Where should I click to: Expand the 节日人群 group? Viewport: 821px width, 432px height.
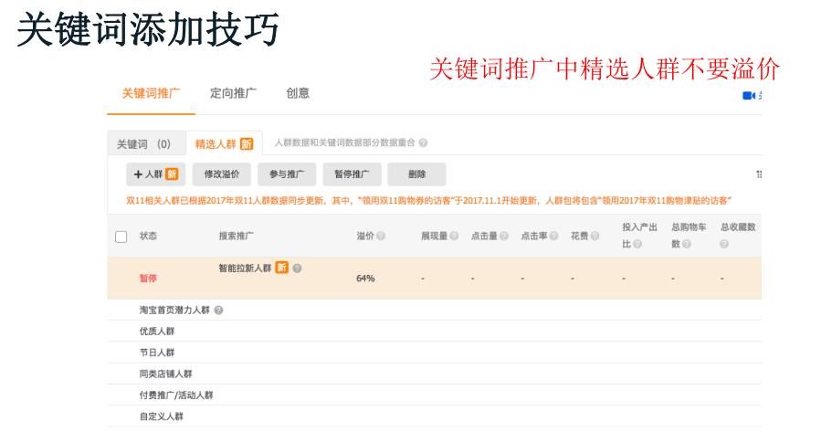tap(157, 353)
